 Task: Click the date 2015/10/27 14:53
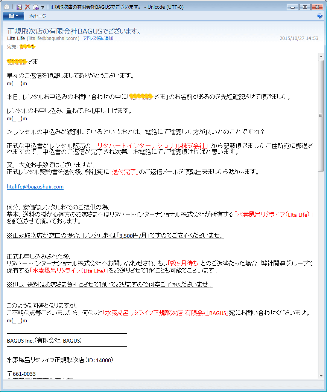[x=299, y=38]
